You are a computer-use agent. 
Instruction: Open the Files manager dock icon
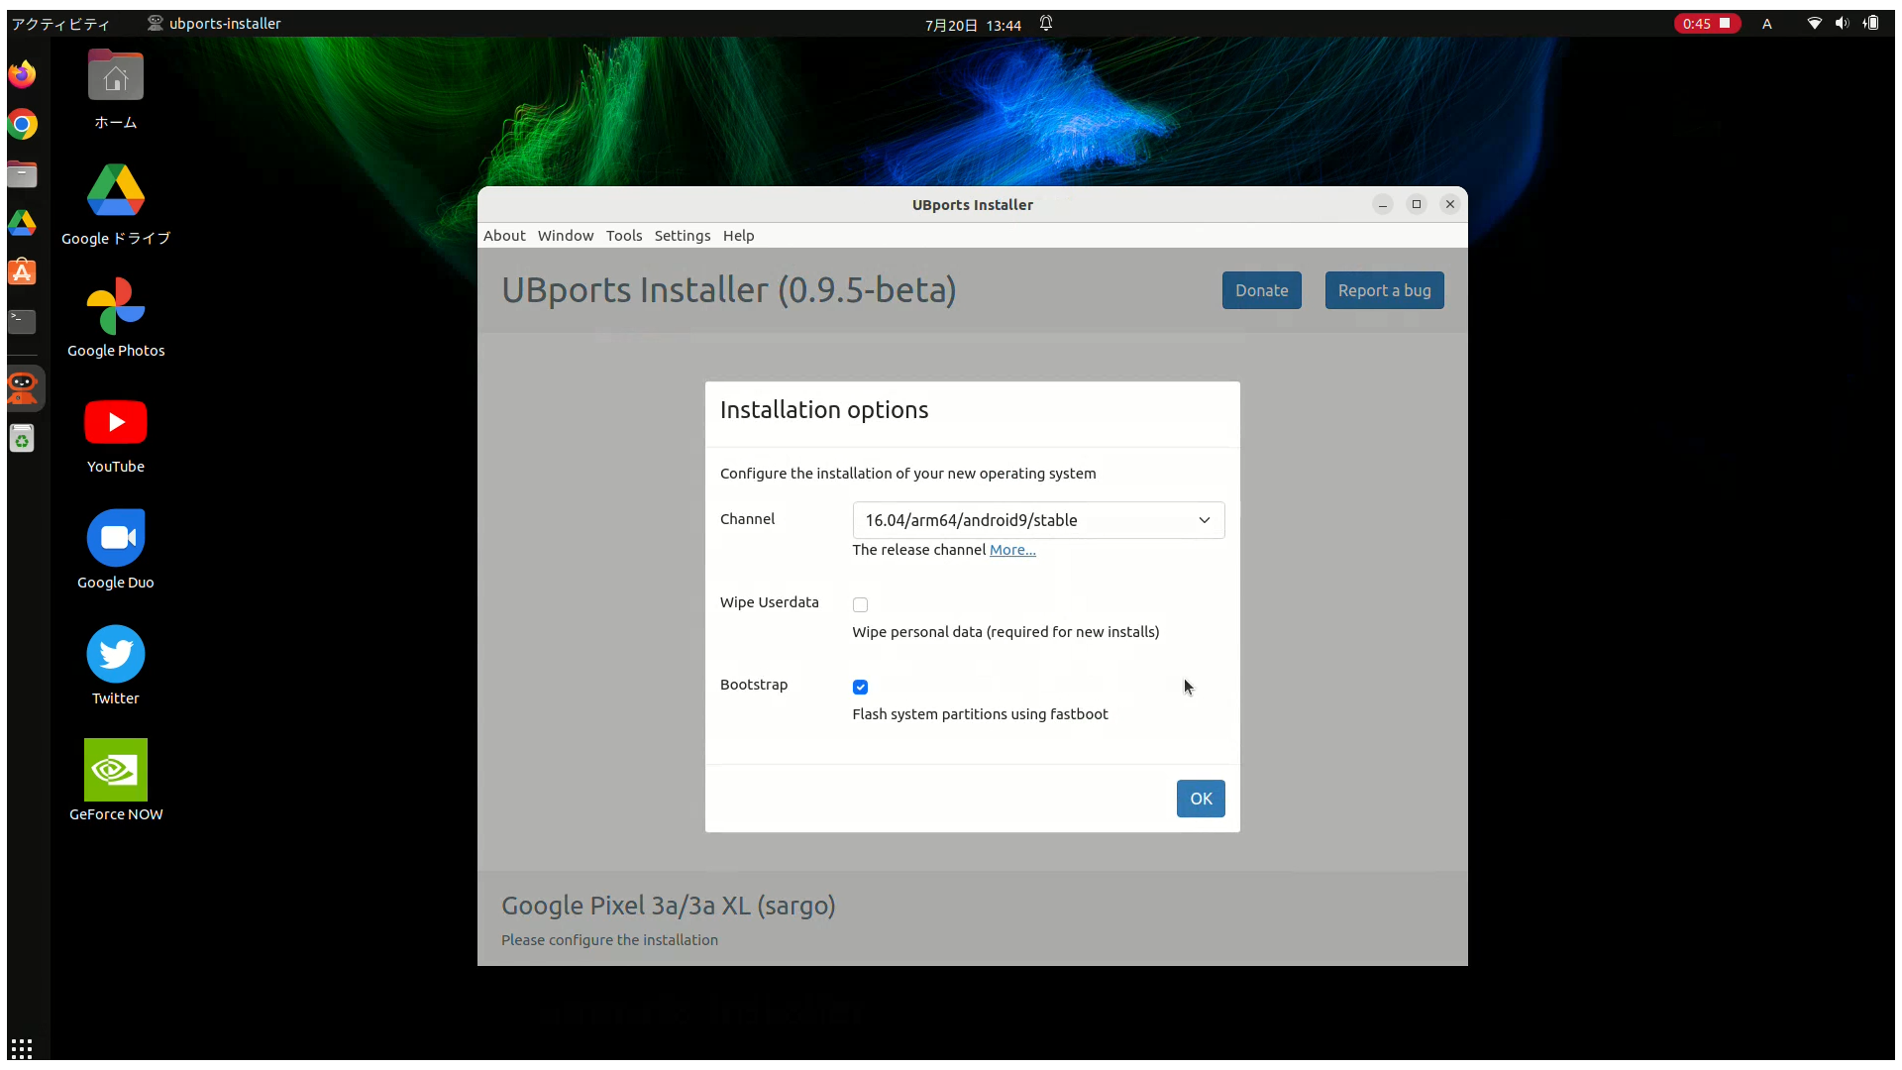click(22, 174)
